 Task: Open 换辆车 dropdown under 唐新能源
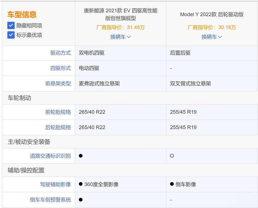pyautogui.click(x=120, y=37)
